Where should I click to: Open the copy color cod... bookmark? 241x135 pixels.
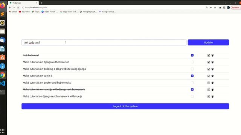coord(69,12)
